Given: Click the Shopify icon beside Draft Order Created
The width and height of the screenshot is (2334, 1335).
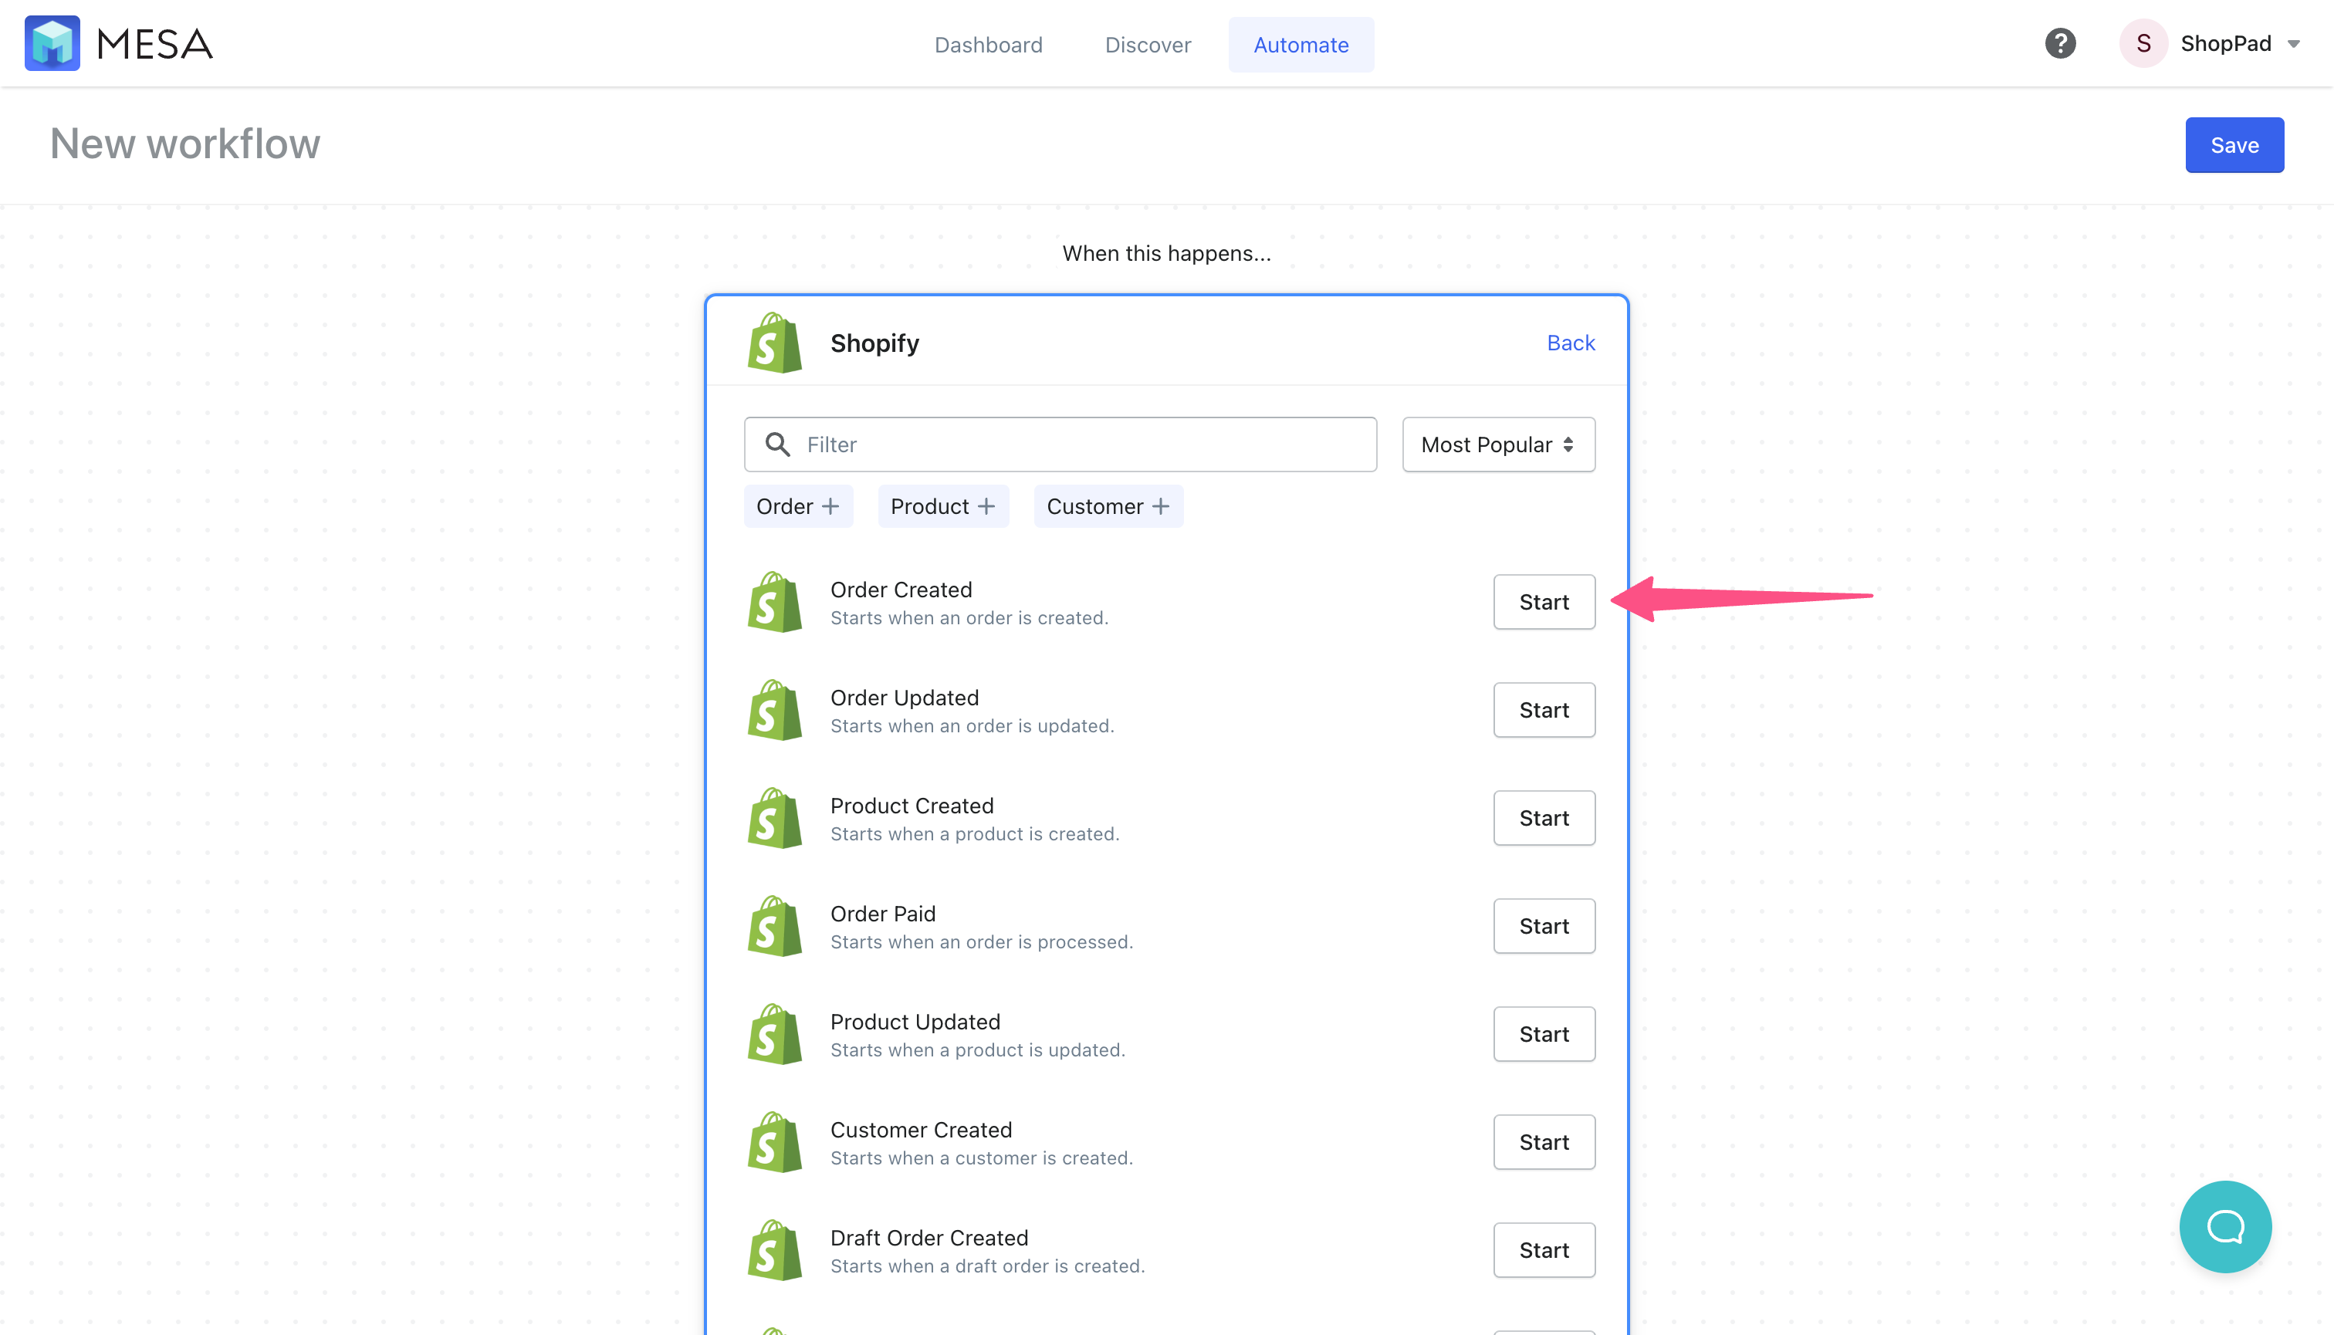Looking at the screenshot, I should coord(775,1251).
